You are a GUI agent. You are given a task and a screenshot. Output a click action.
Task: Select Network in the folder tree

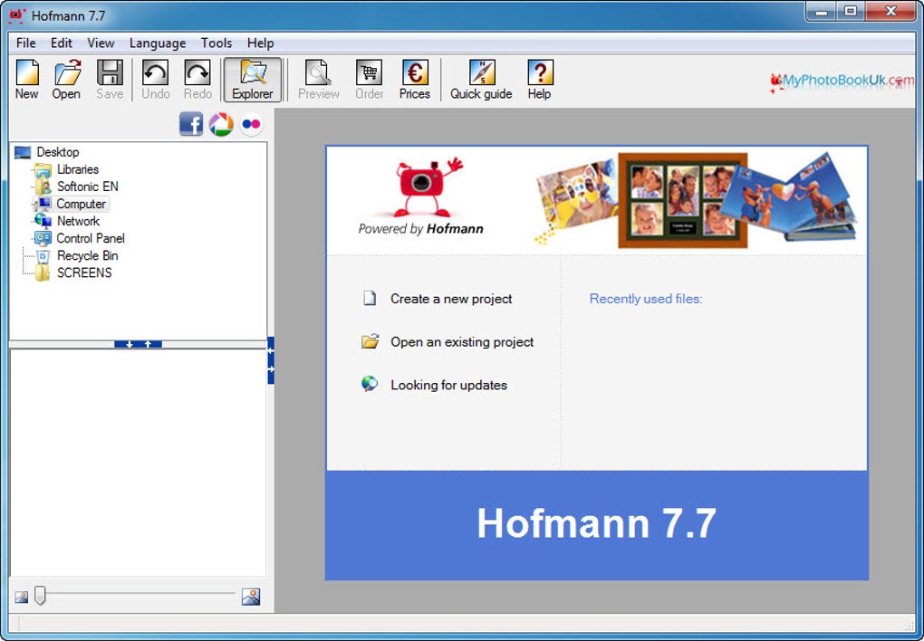tap(79, 221)
